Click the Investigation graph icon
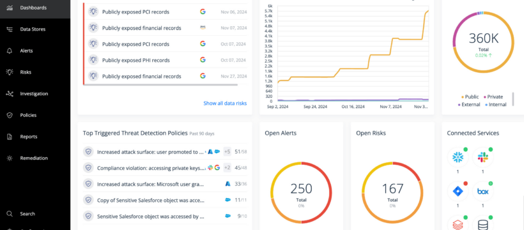Screen dimensions: 524x230 (10, 94)
